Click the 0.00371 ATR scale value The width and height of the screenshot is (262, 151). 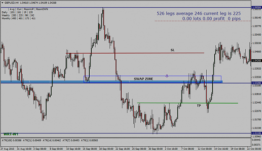pos(257,145)
